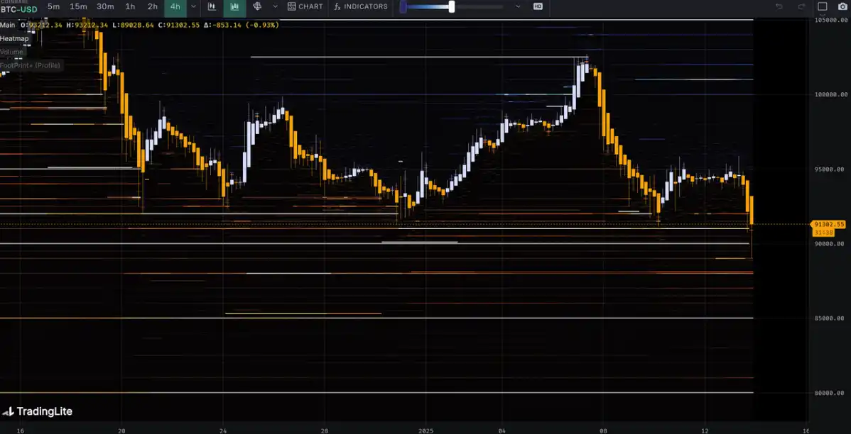
Task: Click the heatmap intensity slider handle
Action: [x=451, y=6]
